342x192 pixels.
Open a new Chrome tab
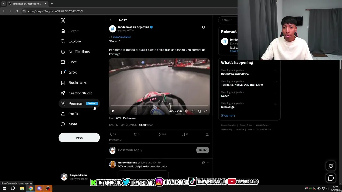point(52,4)
